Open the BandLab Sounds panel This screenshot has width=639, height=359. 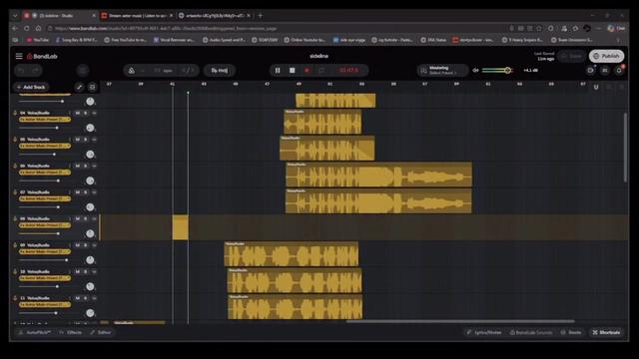point(531,332)
